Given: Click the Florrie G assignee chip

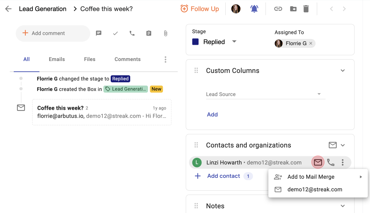Looking at the screenshot, I should (x=294, y=43).
